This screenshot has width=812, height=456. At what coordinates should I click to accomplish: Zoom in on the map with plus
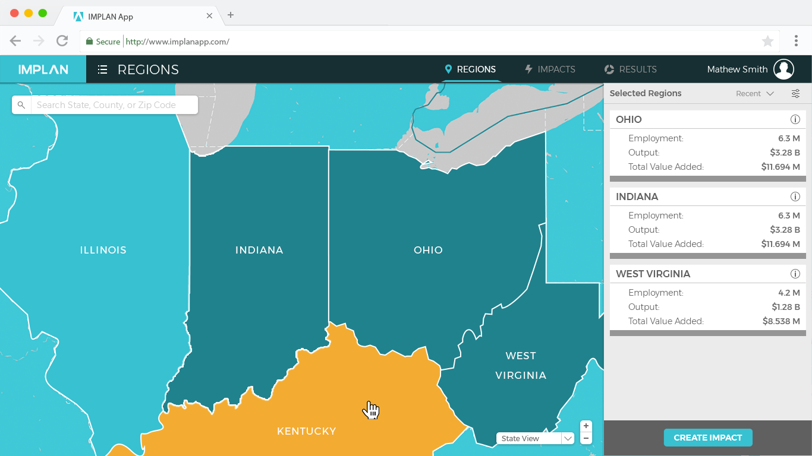[x=586, y=426]
